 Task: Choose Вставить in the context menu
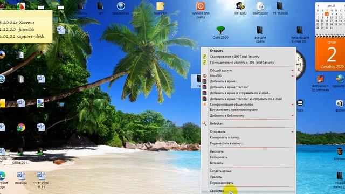click(x=216, y=163)
